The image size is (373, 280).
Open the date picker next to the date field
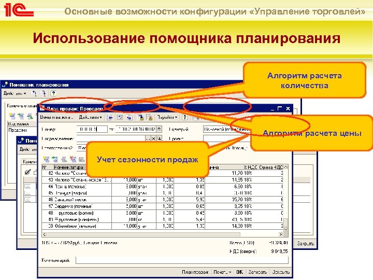pyautogui.click(x=160, y=129)
